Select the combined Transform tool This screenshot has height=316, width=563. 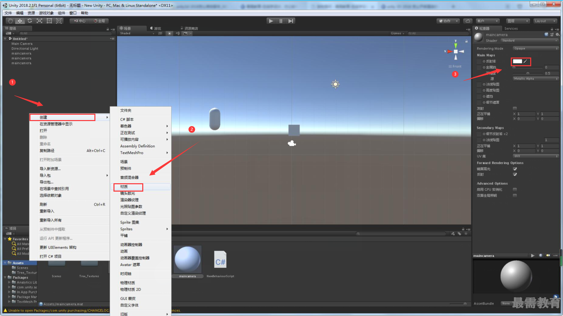pos(59,21)
